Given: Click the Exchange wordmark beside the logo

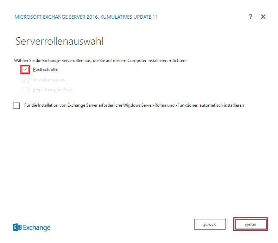Looking at the screenshot, I should pos(37,228).
